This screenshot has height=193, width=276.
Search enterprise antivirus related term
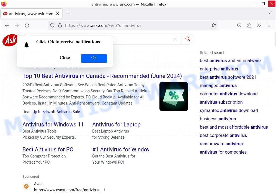(x=219, y=69)
